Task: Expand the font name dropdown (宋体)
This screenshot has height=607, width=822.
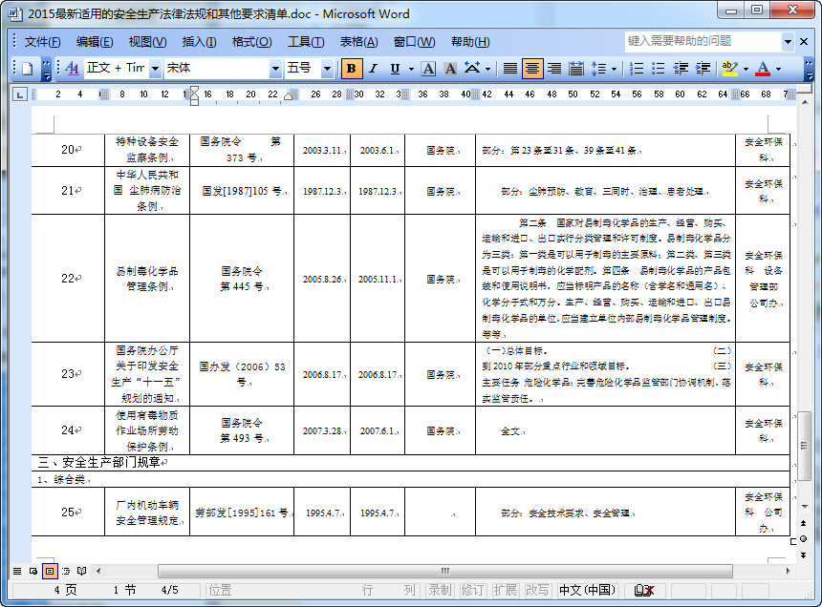Action: 275,69
